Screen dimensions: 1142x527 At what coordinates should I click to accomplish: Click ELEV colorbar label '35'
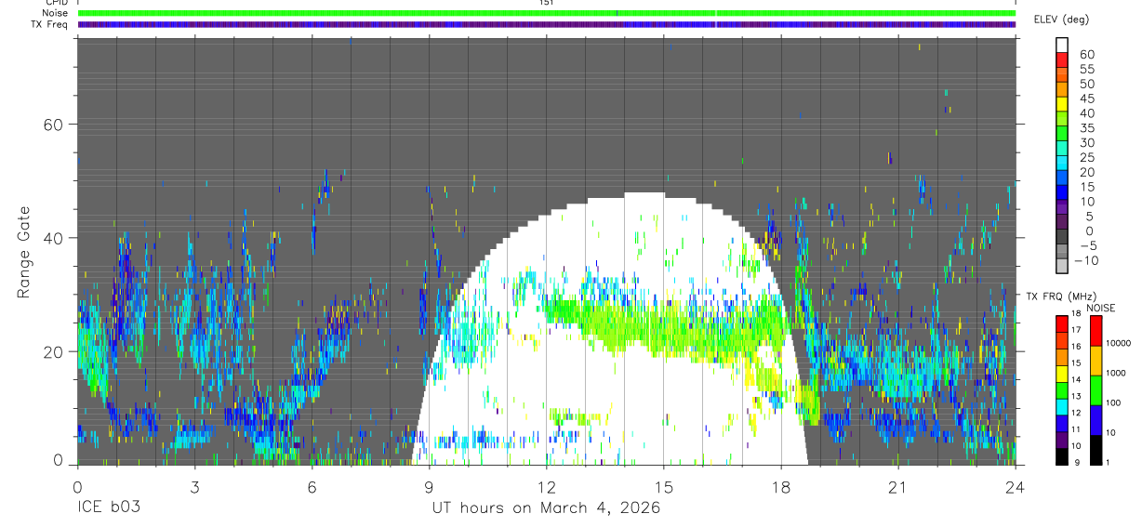(x=1086, y=127)
